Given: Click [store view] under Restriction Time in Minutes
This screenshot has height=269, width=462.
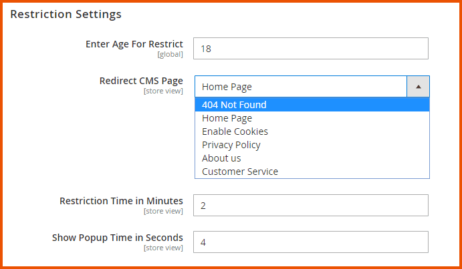Looking at the screenshot, I should tap(163, 211).
